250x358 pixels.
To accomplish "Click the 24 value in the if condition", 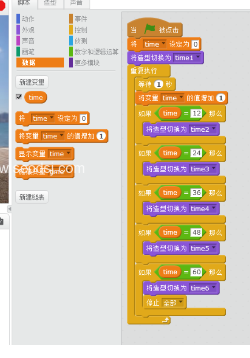I will coord(197,153).
